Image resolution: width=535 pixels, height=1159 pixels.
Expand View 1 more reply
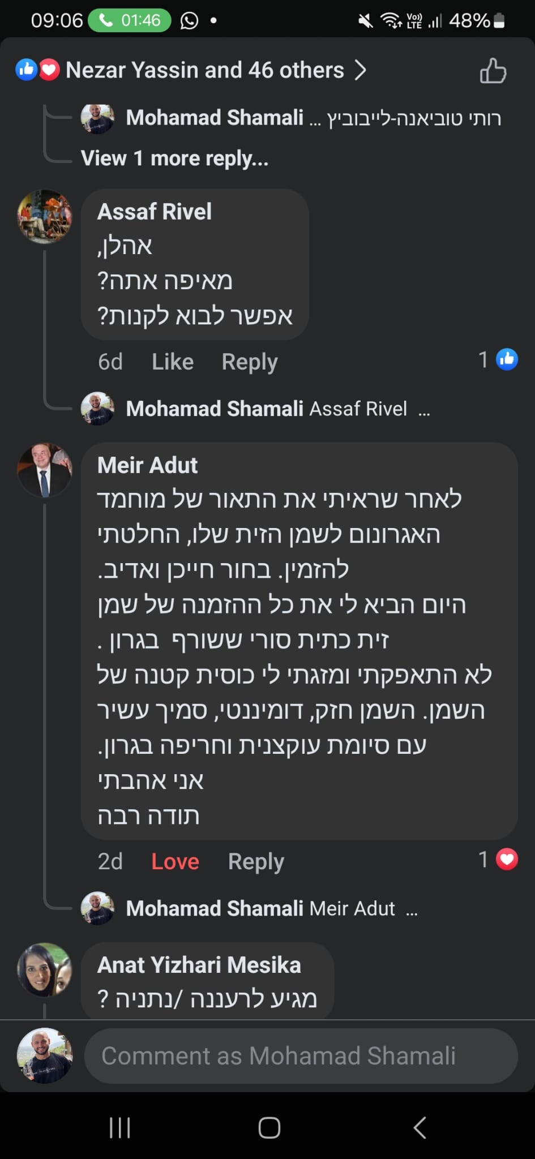coord(174,158)
